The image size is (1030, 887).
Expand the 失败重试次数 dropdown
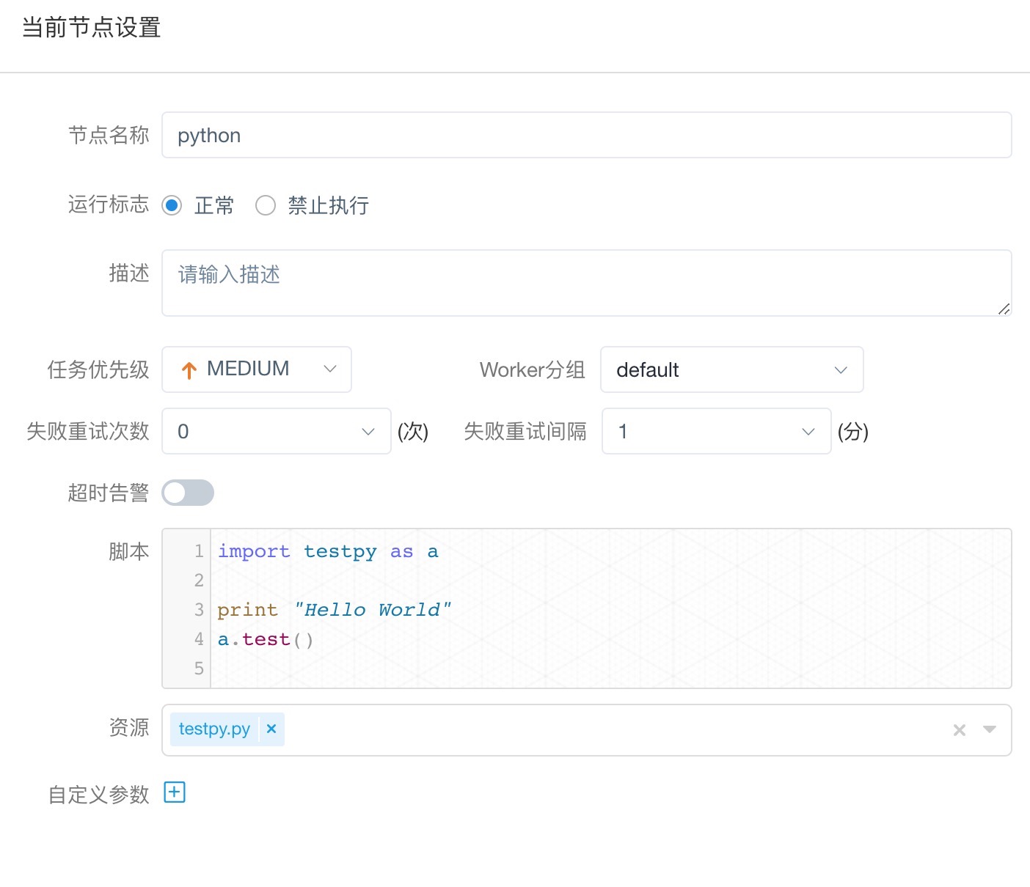(x=276, y=431)
